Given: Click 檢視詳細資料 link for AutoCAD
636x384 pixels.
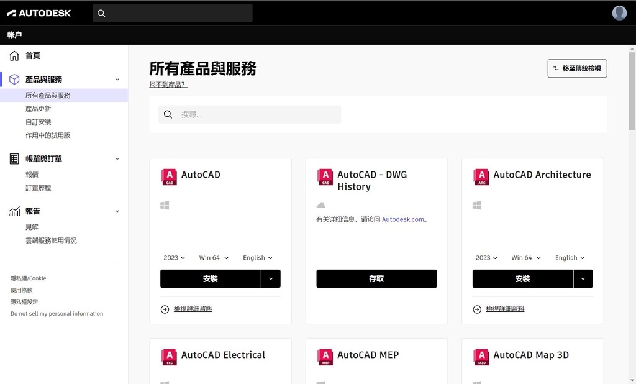Looking at the screenshot, I should coord(193,309).
